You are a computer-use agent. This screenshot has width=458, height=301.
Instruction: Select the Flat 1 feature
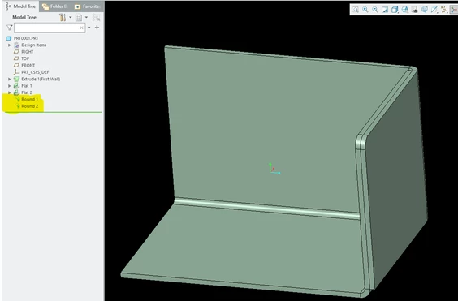(x=23, y=86)
